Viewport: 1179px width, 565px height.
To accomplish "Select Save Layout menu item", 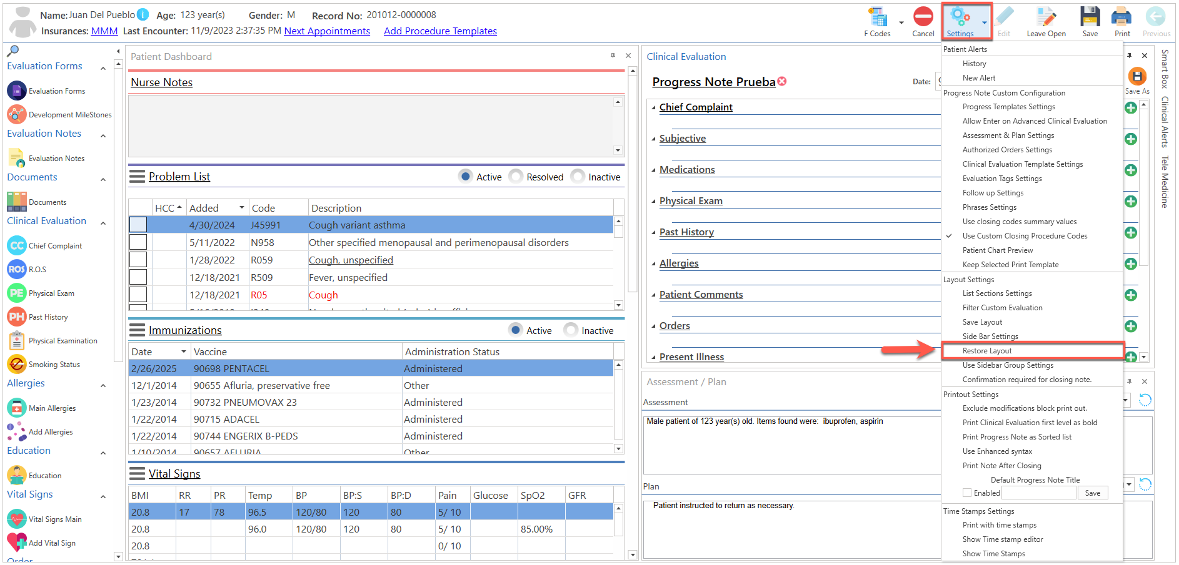I will (982, 322).
